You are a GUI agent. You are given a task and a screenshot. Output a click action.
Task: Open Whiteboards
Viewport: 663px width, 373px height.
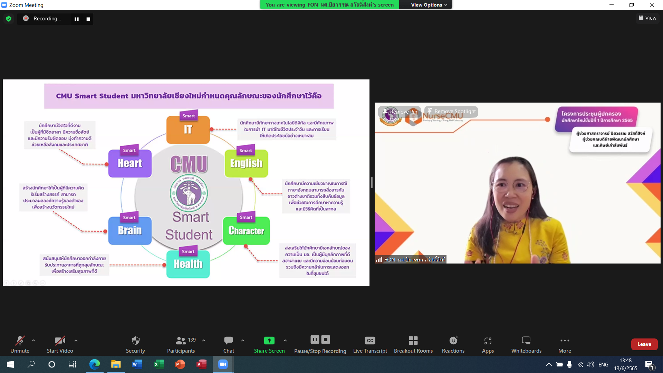point(526,344)
